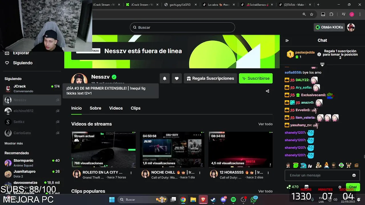Select the green halo emote in quick emote bar

pos(296,165)
